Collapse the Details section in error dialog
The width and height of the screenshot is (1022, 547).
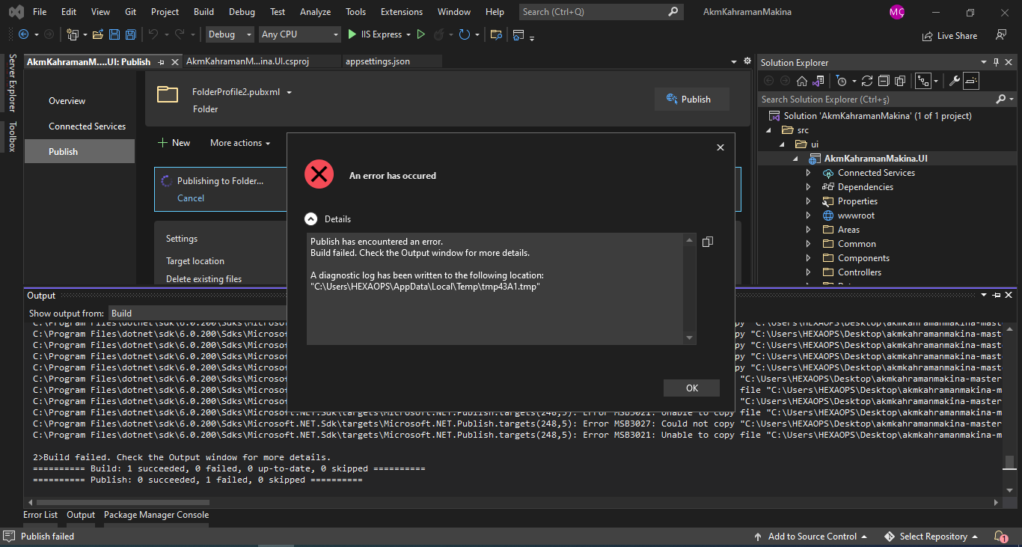click(x=310, y=219)
